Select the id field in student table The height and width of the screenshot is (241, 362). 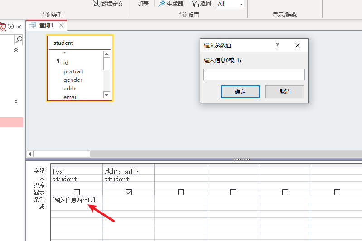[x=66, y=63]
